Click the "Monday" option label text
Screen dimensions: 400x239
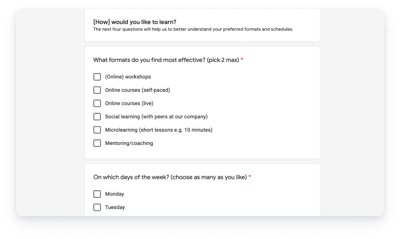pyautogui.click(x=114, y=194)
